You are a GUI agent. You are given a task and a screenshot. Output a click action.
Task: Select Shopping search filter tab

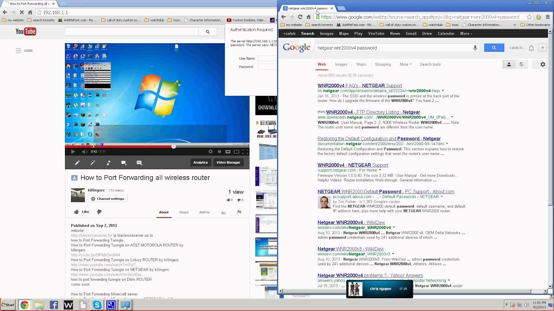[383, 64]
